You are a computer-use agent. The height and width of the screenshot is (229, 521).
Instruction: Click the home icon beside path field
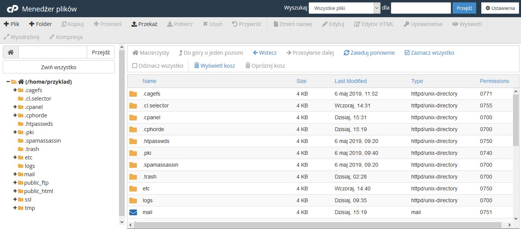[11, 52]
